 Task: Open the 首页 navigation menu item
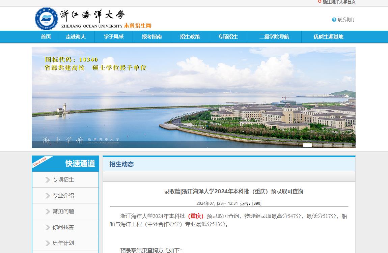(x=46, y=37)
